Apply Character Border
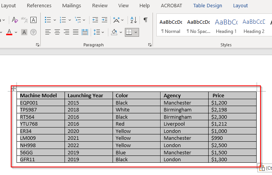This screenshot has height=175, width=272. (33, 20)
